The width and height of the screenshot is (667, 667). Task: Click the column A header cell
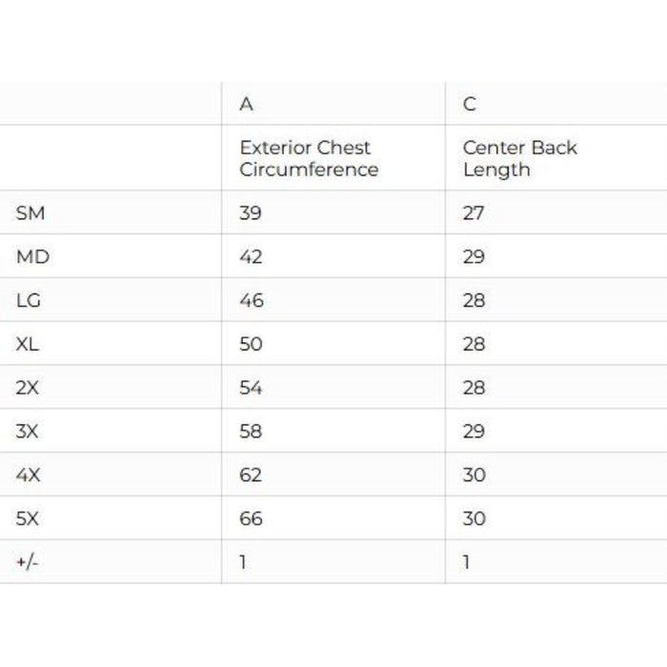pos(247,104)
